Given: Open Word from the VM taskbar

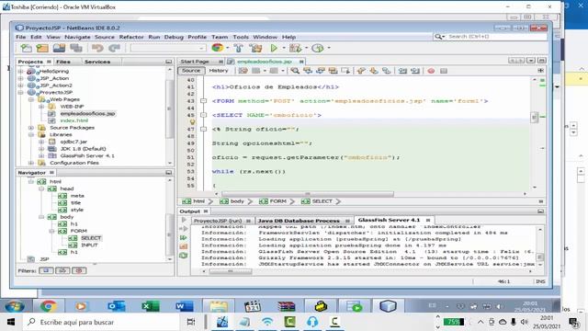Looking at the screenshot, I should click(184, 306).
